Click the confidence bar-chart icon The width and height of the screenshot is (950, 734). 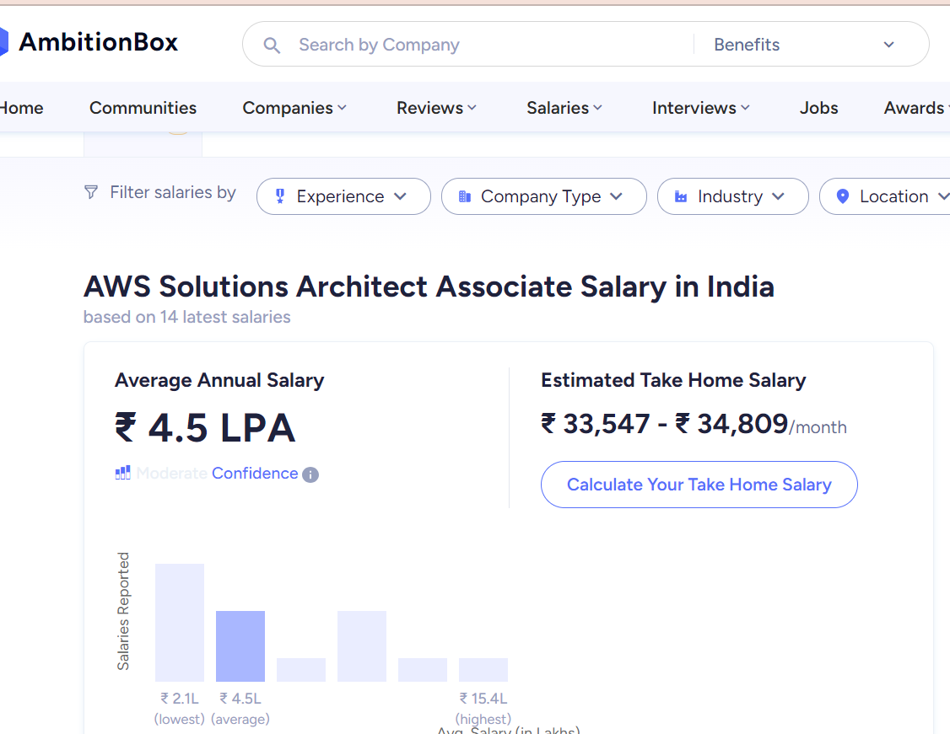click(x=123, y=473)
